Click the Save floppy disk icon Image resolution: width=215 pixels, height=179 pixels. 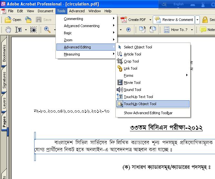(39, 20)
